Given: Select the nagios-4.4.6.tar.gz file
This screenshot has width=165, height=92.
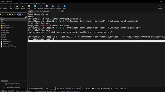Looking at the screenshot, I should click(7, 45).
